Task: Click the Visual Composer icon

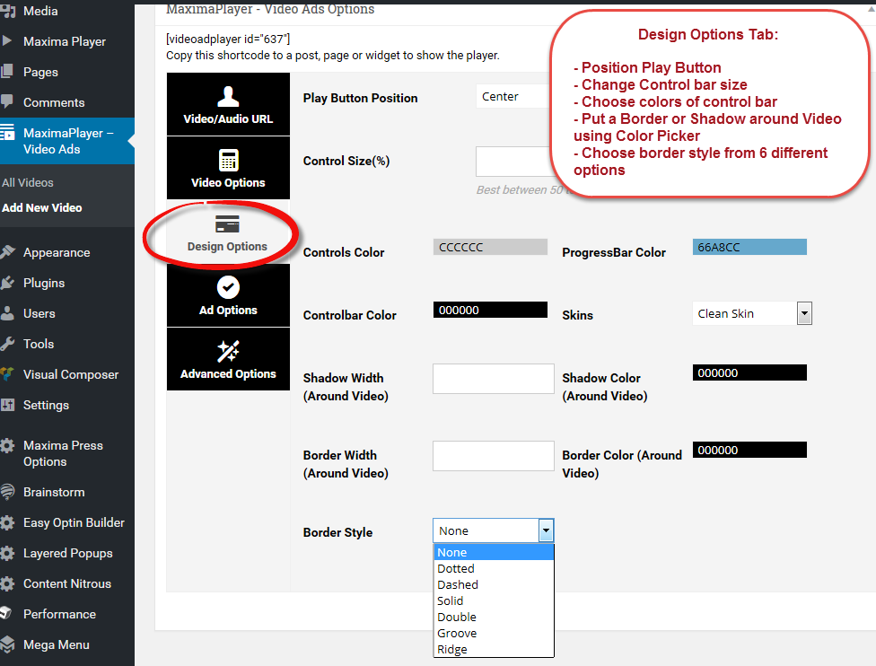Action: [7, 373]
